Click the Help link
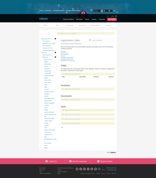Viewport: 156px width, 178px height. (x=114, y=11)
